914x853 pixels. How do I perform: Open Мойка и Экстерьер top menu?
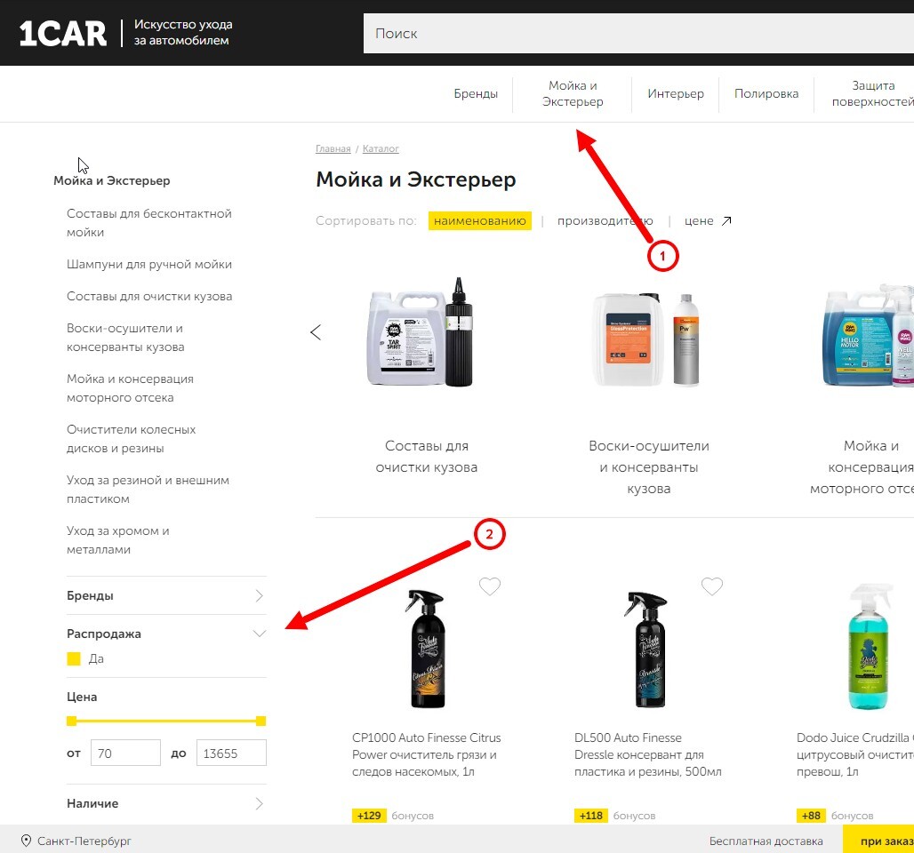573,93
